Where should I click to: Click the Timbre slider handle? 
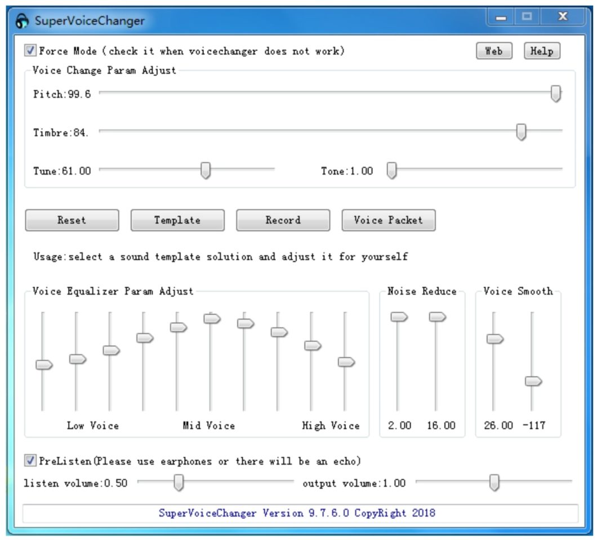point(521,132)
